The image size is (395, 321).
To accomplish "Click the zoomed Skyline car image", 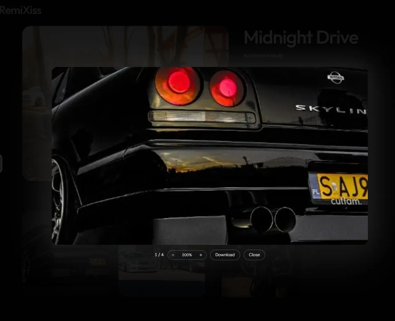I will coord(210,156).
